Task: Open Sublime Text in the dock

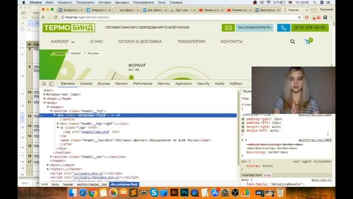Action: point(133,193)
